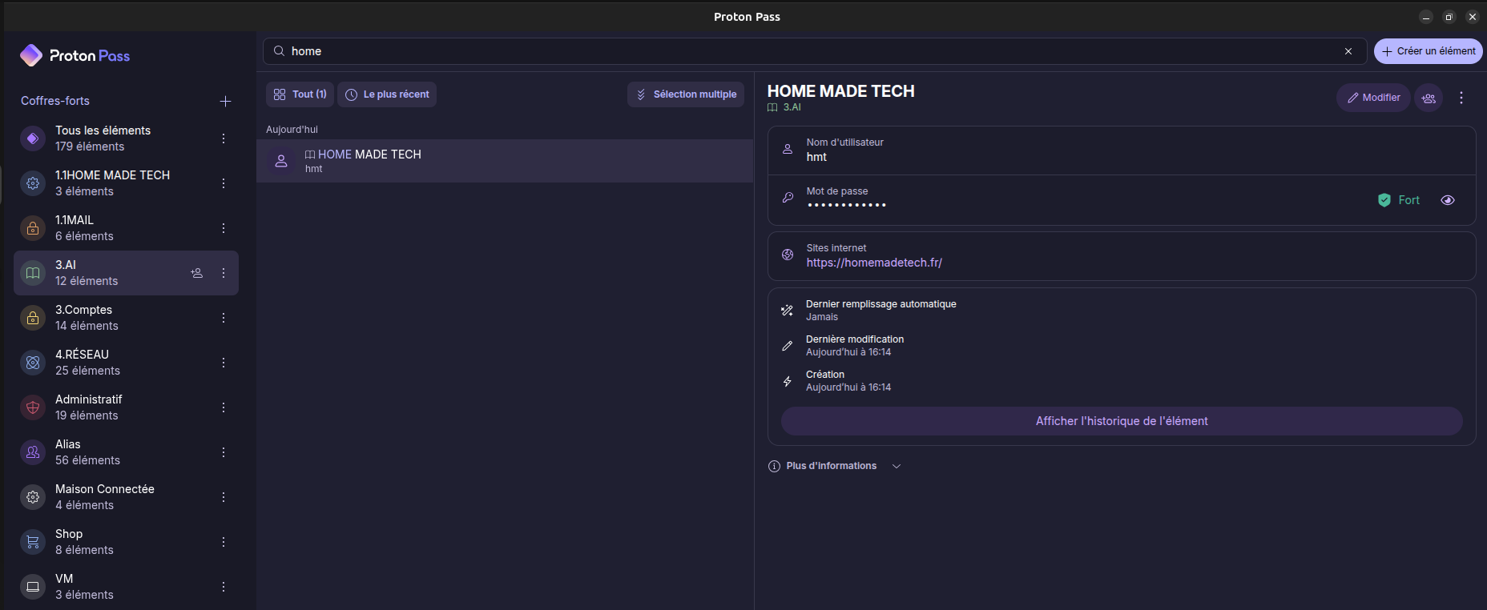This screenshot has width=1487, height=610.
Task: Select 1.1MAIL vault
Action: point(126,228)
